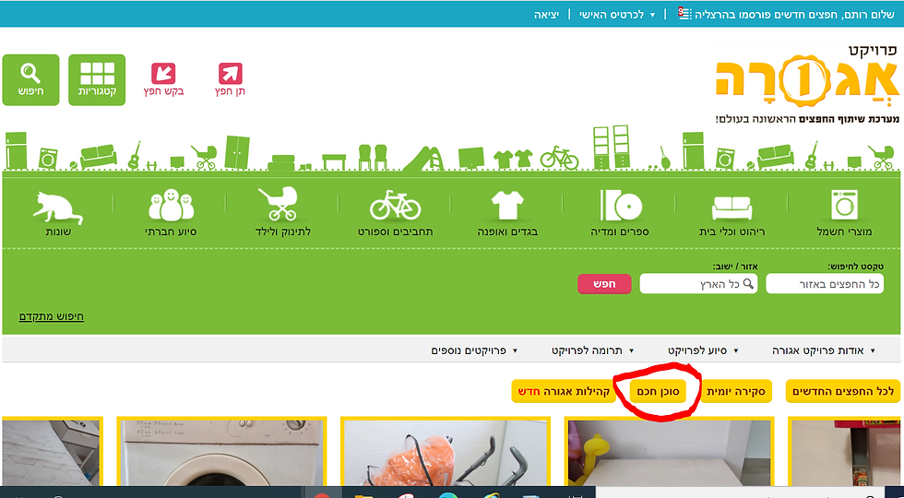Expand the 'לכרטיס האישי' dropdown
This screenshot has width=904, height=498.
[x=617, y=15]
